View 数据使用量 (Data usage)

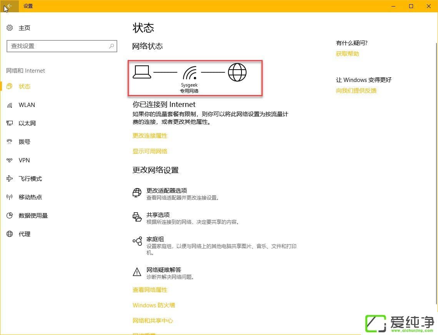(x=34, y=215)
